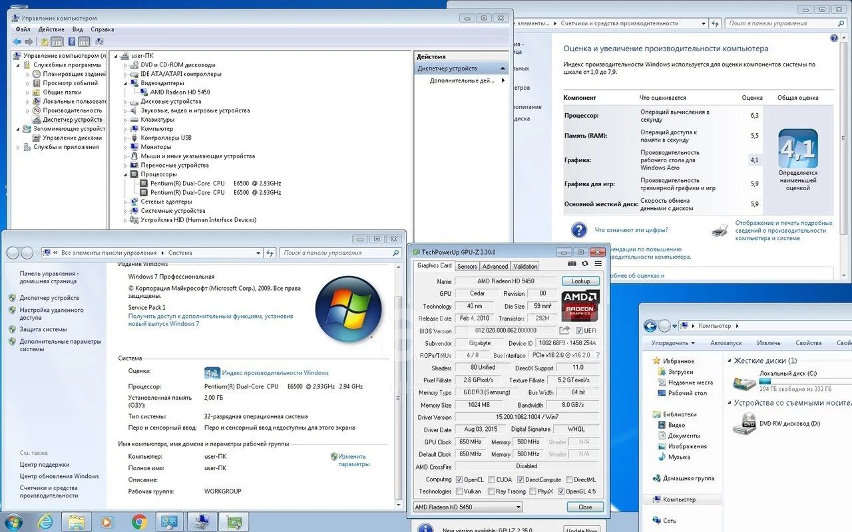
Task: Click the GPU-Z refresh icon
Action: coord(586,264)
